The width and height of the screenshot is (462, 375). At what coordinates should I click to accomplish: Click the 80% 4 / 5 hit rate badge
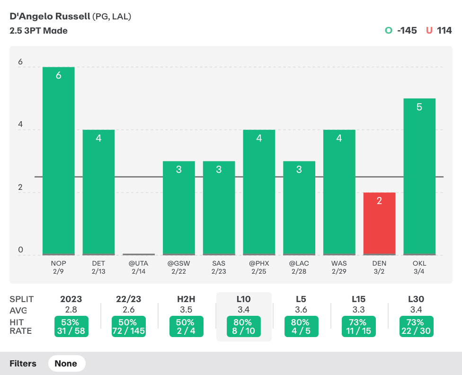[x=302, y=326]
